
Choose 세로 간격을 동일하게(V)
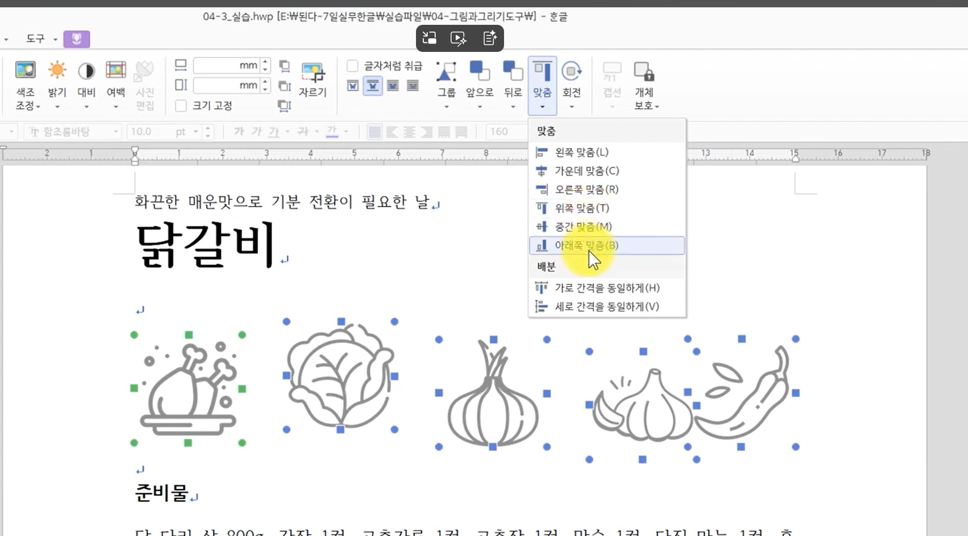pyautogui.click(x=607, y=306)
